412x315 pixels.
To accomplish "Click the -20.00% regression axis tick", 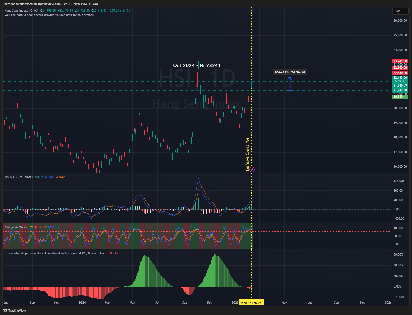I will pyautogui.click(x=399, y=297).
